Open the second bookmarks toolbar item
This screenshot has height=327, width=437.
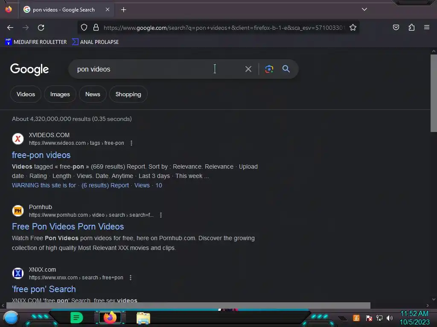tap(95, 42)
